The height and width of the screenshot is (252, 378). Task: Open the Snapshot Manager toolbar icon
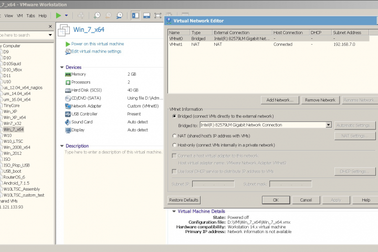120,16
